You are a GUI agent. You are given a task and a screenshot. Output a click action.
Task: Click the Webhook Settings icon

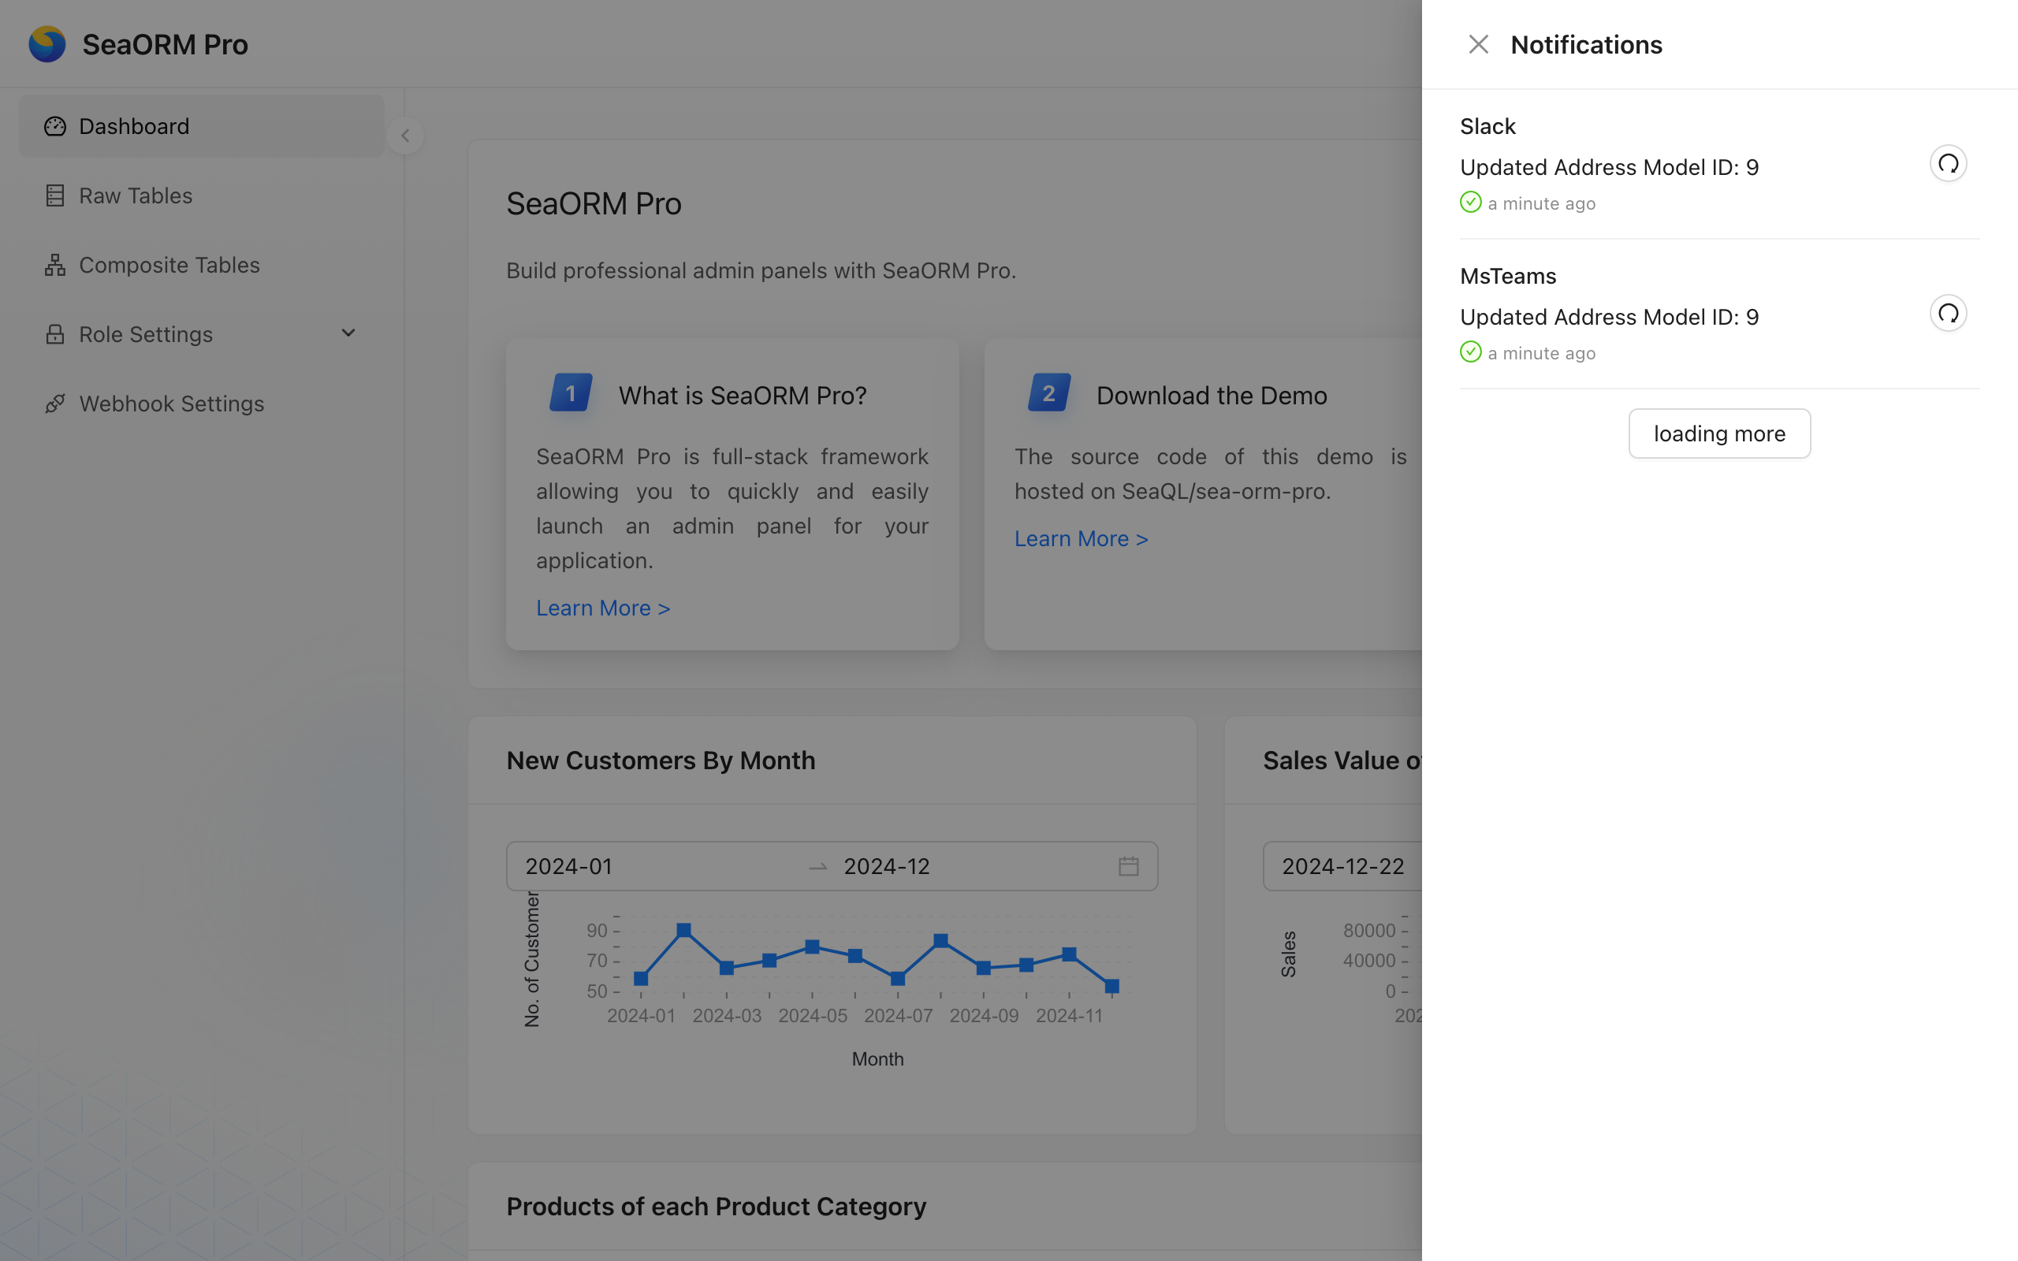click(x=55, y=404)
